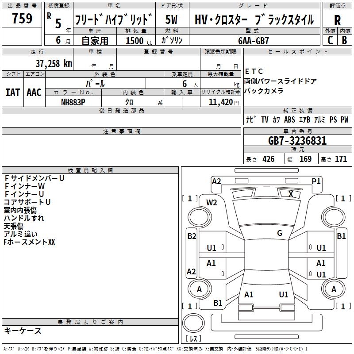The image size is (354, 354).
Task: Click the circled A on the rear-left tire
Action: (199, 289)
